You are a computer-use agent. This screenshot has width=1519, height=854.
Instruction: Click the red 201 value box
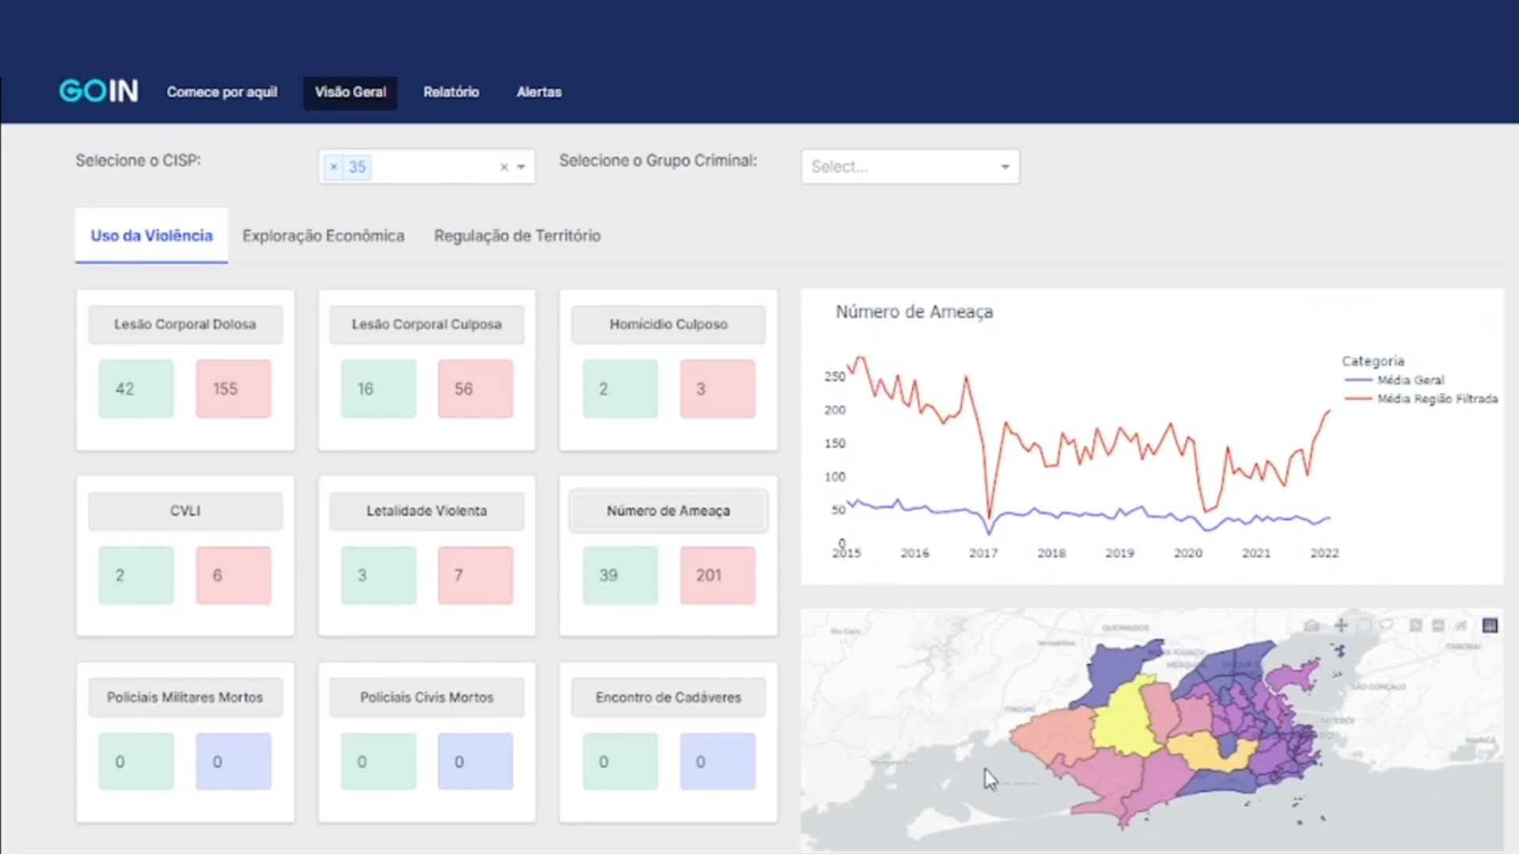718,575
